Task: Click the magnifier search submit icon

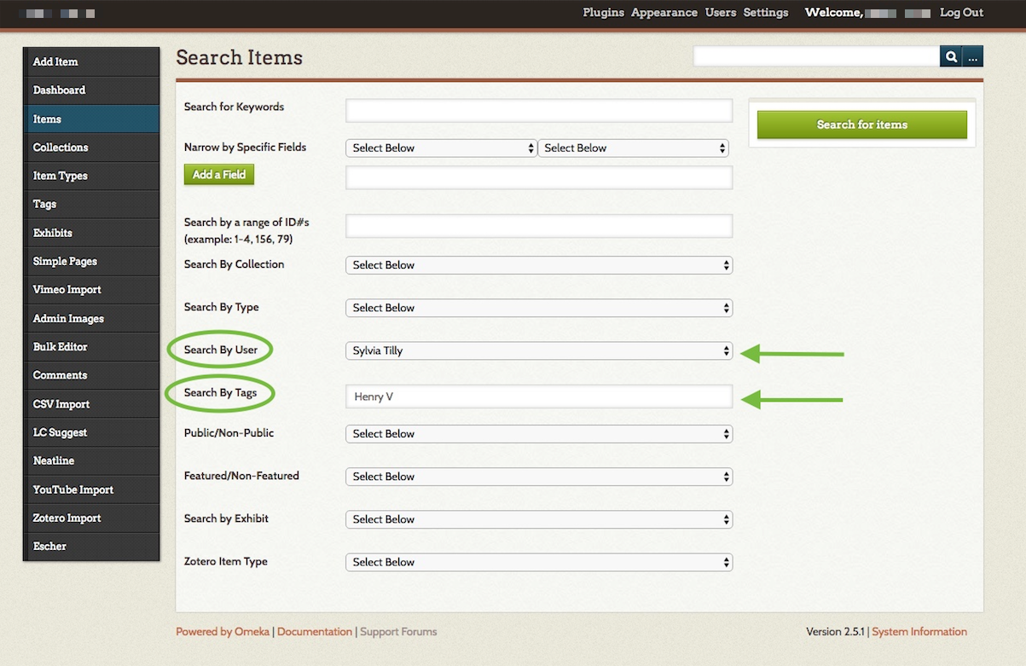Action: pyautogui.click(x=951, y=56)
